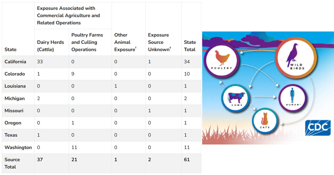Click the Colorado state name cell

(x=15, y=74)
